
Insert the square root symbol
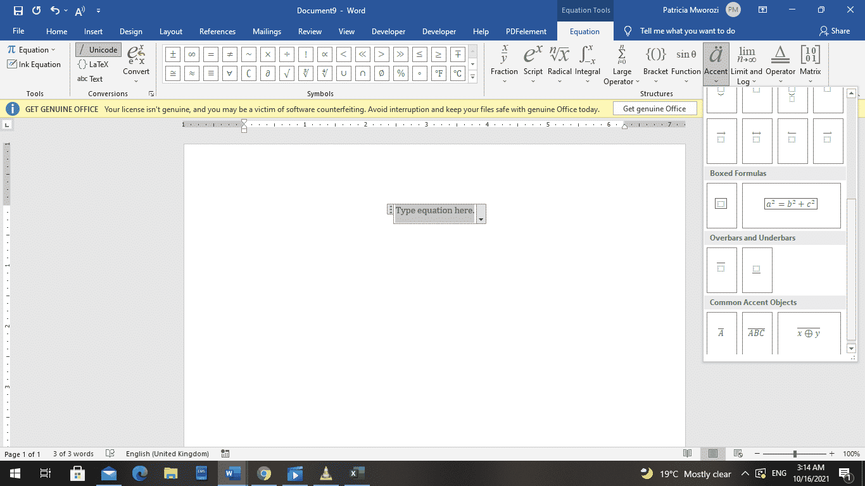287,73
